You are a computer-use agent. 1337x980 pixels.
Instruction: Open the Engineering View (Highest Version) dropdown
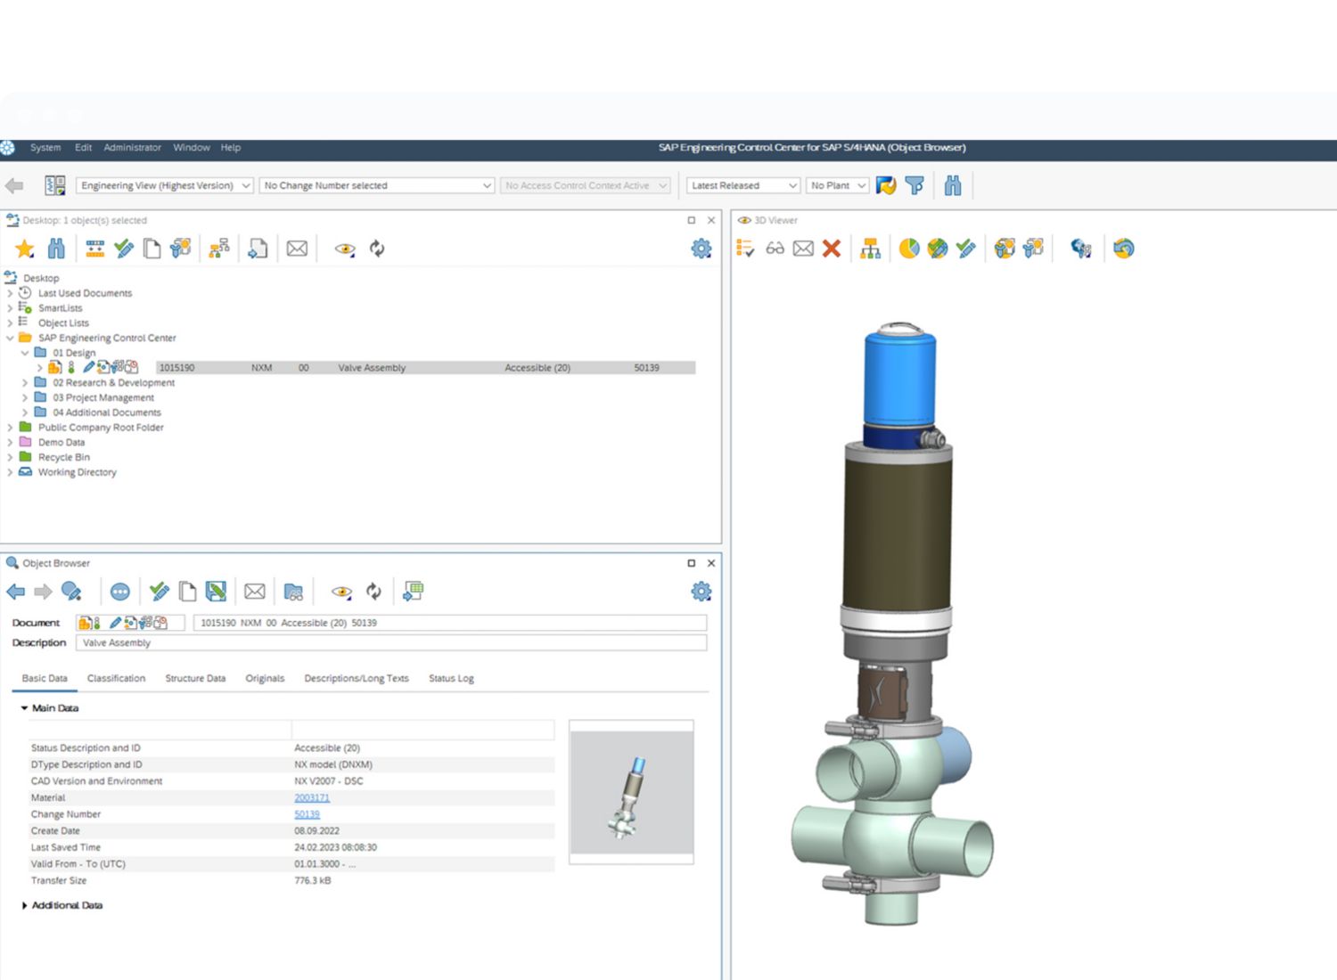tap(165, 185)
